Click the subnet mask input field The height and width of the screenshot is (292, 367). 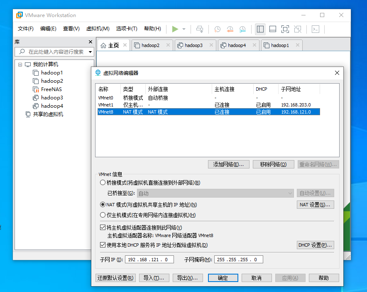(238, 260)
